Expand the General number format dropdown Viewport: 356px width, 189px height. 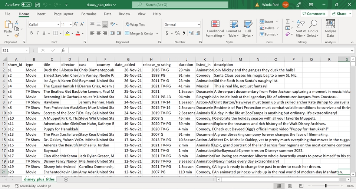point(198,24)
